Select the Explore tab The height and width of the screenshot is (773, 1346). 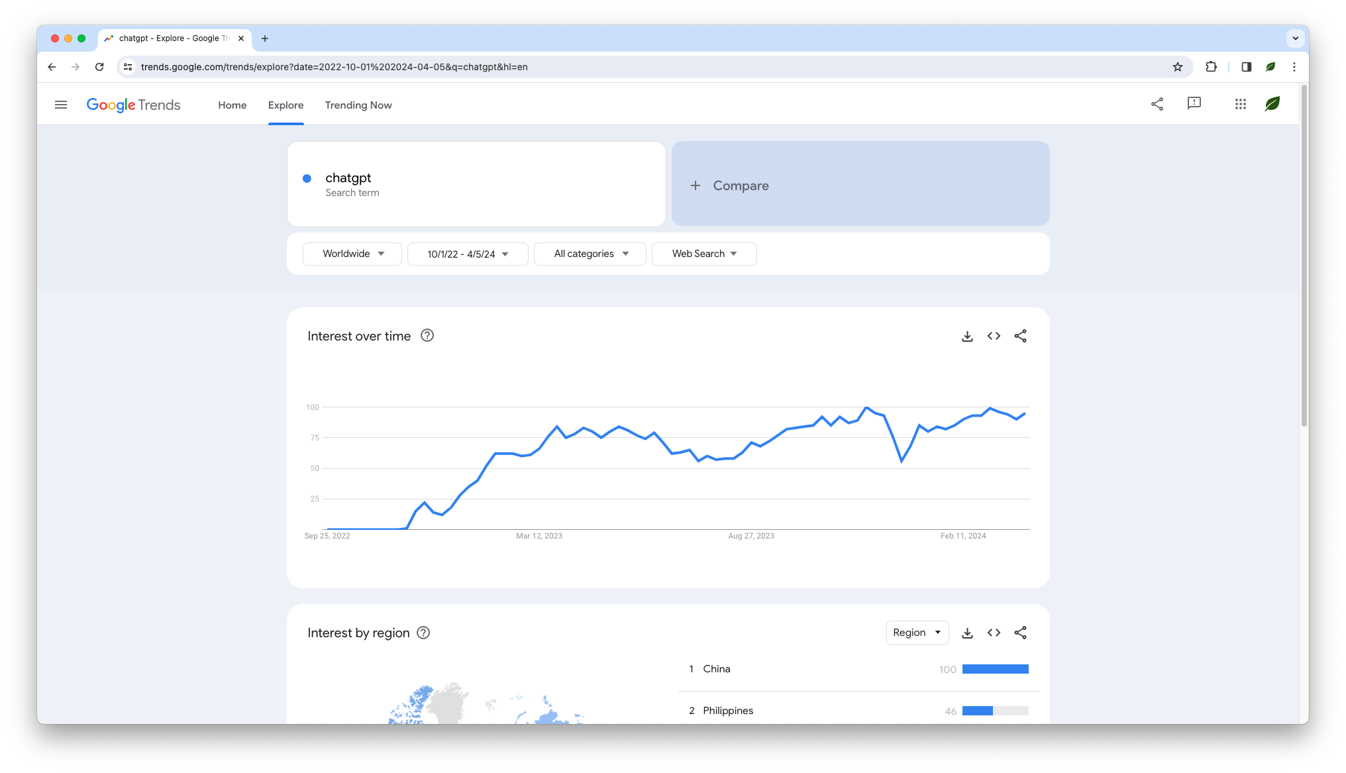click(x=285, y=105)
